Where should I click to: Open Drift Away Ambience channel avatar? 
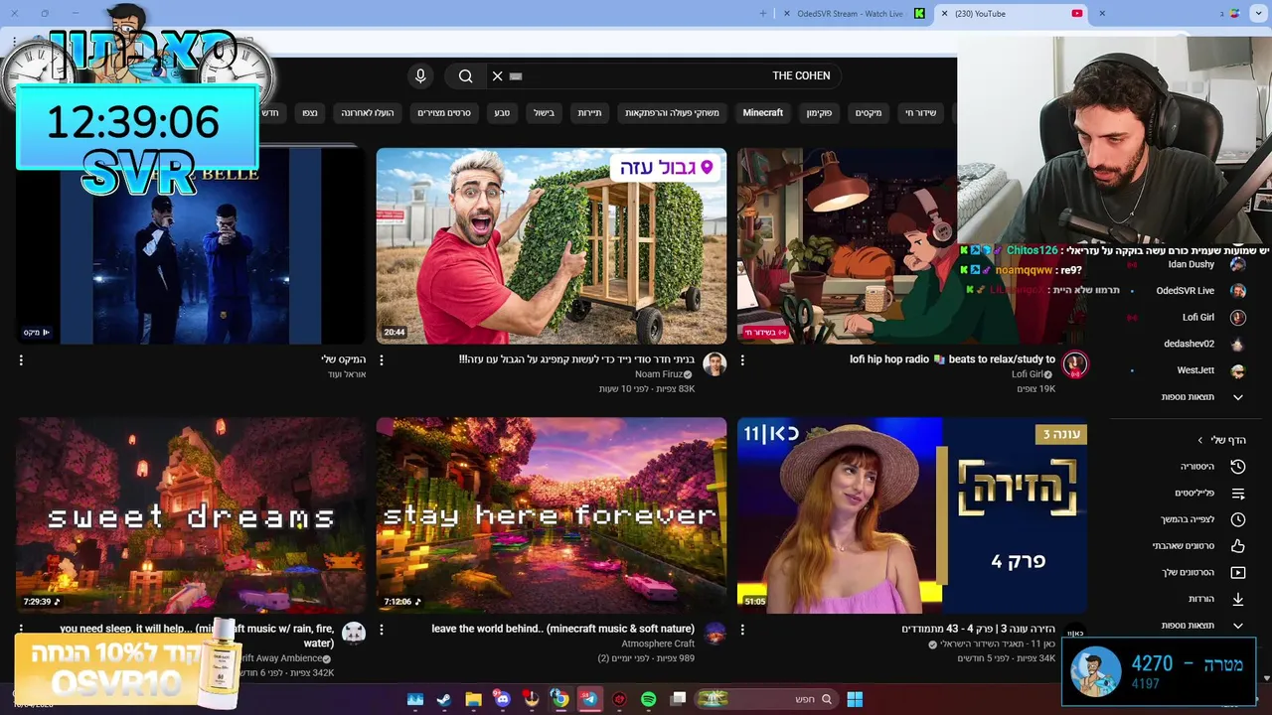[x=354, y=634]
